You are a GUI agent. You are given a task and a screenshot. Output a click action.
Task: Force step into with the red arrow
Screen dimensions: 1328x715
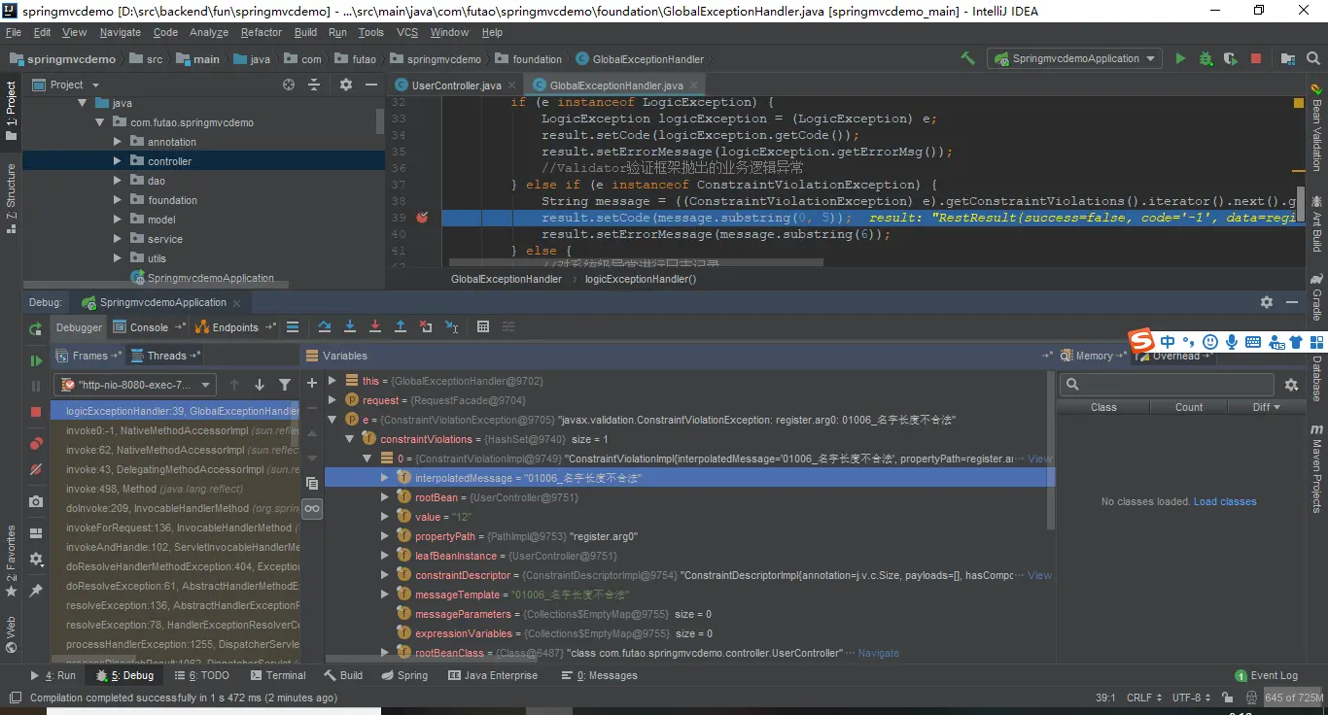coord(375,327)
